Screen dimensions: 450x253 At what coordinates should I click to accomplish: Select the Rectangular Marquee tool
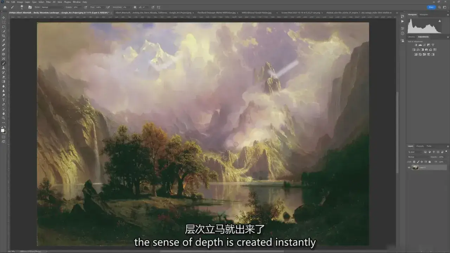tap(4, 22)
